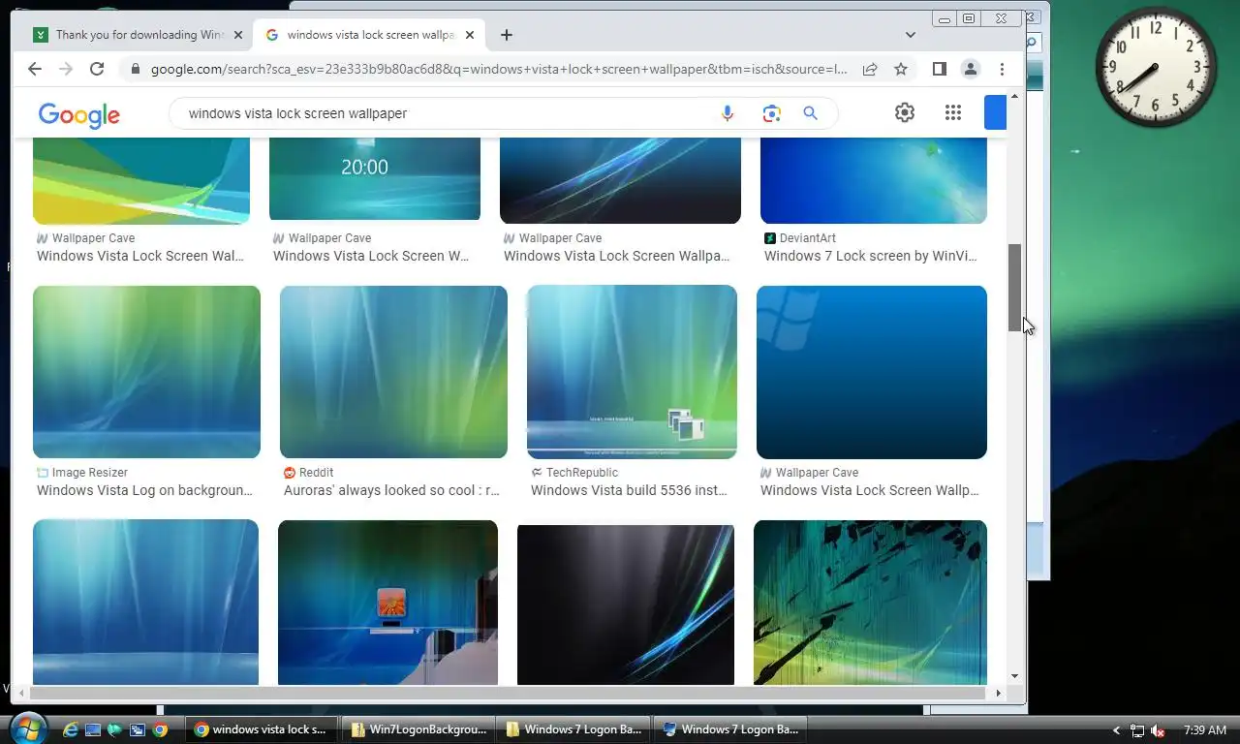The width and height of the screenshot is (1240, 744).
Task: Bookmark this tab with the star icon
Action: click(901, 69)
